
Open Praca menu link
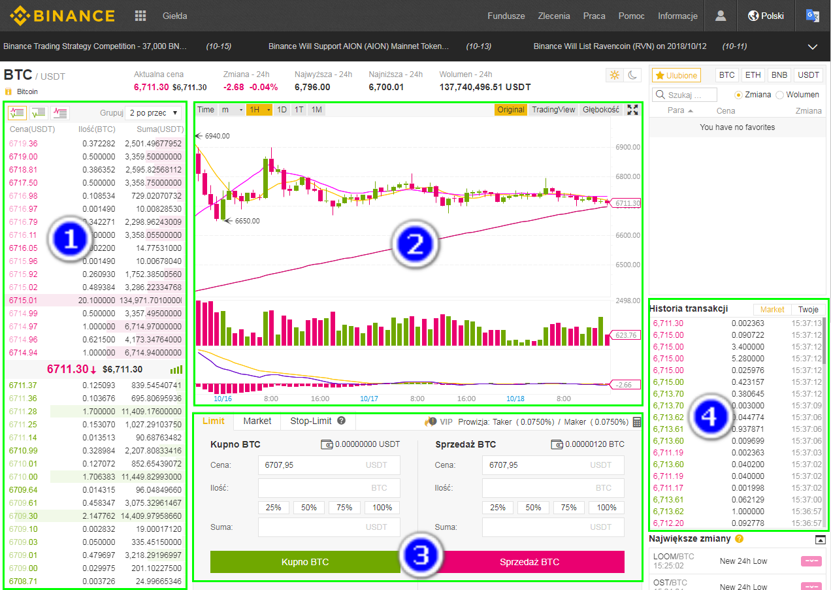(x=595, y=16)
